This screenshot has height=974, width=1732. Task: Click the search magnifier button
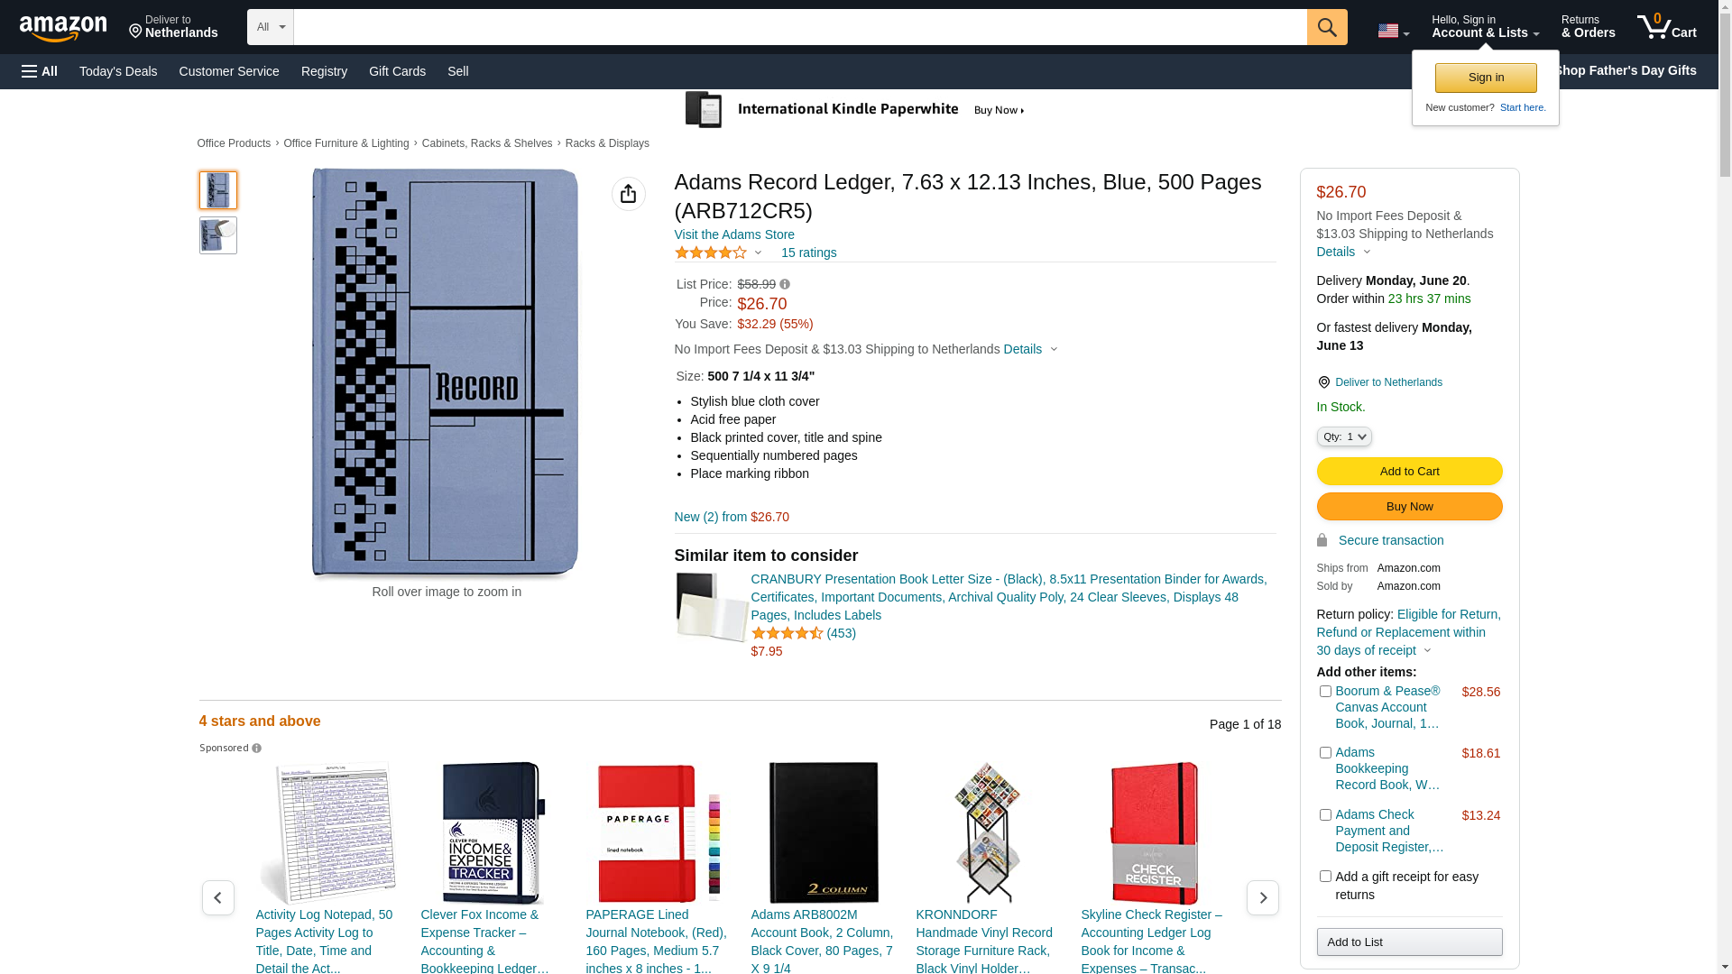point(1327,27)
